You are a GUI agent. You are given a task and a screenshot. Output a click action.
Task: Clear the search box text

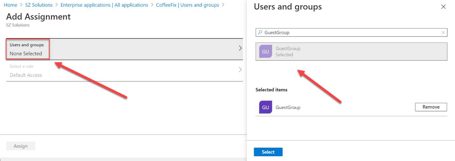tap(443, 32)
